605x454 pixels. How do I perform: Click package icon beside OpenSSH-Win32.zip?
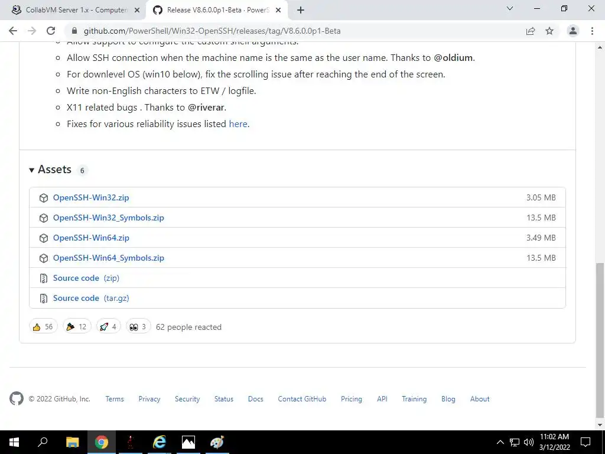[x=44, y=198]
